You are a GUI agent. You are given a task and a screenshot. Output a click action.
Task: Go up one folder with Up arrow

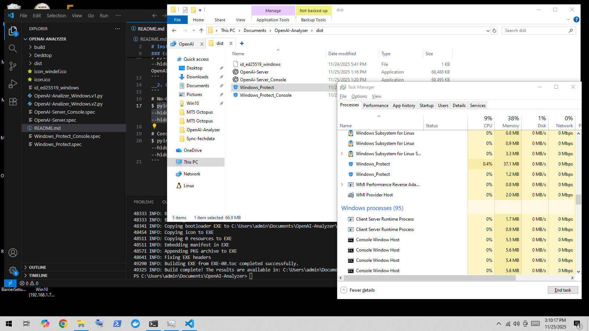[x=201, y=31]
